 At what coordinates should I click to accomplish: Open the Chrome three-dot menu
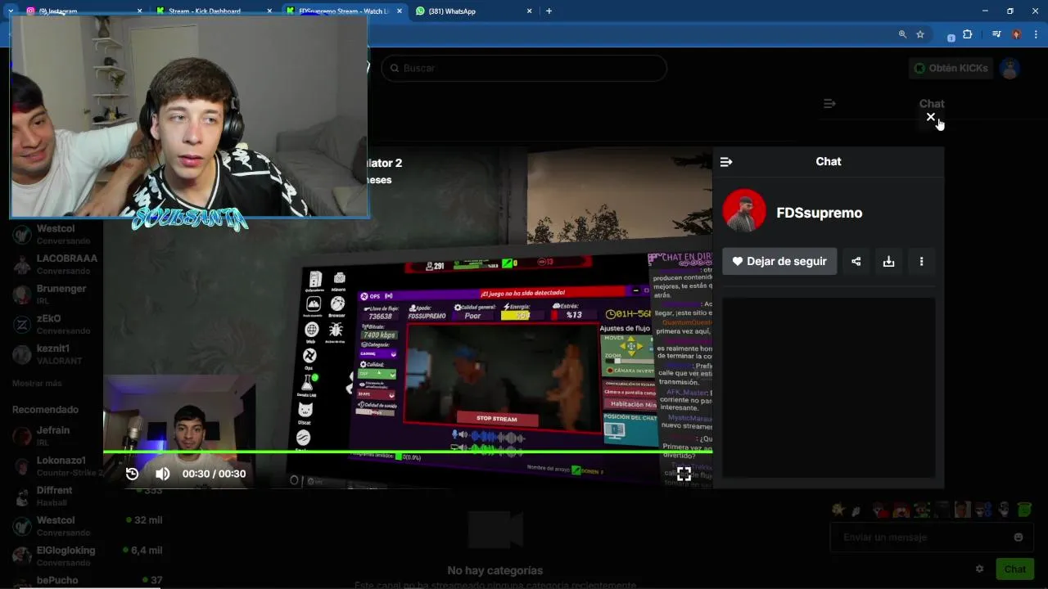[x=1036, y=34]
